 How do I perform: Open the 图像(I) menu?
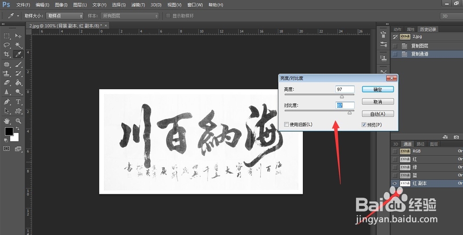click(61, 5)
